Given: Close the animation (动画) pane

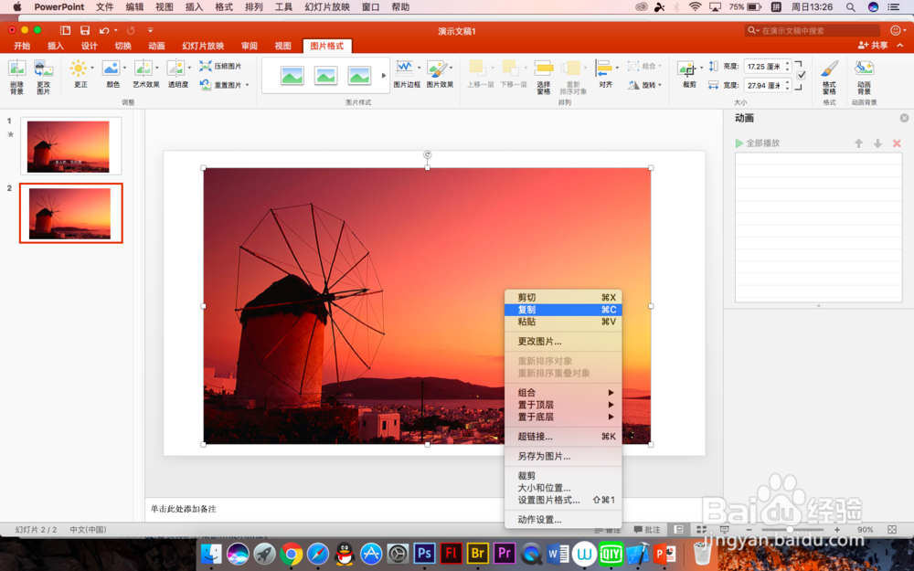Looking at the screenshot, I should (904, 118).
